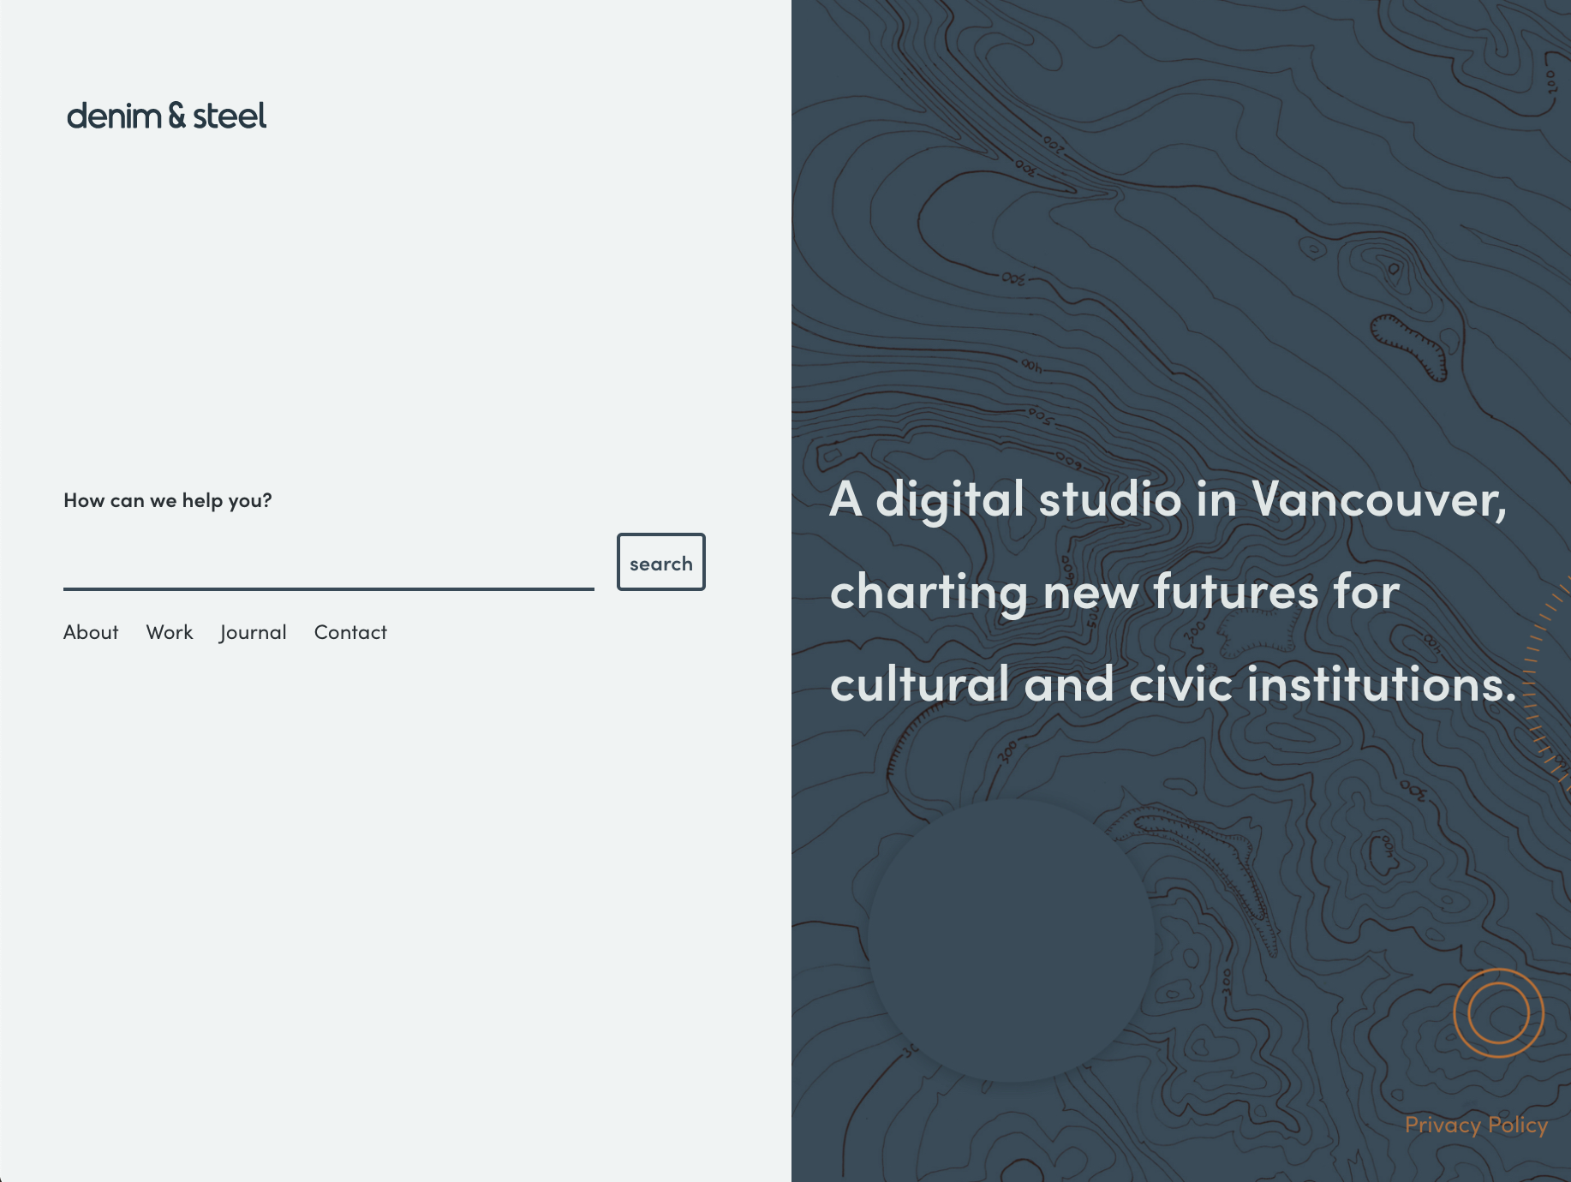
Task: Click the small oval contour near the top right
Action: [1394, 269]
